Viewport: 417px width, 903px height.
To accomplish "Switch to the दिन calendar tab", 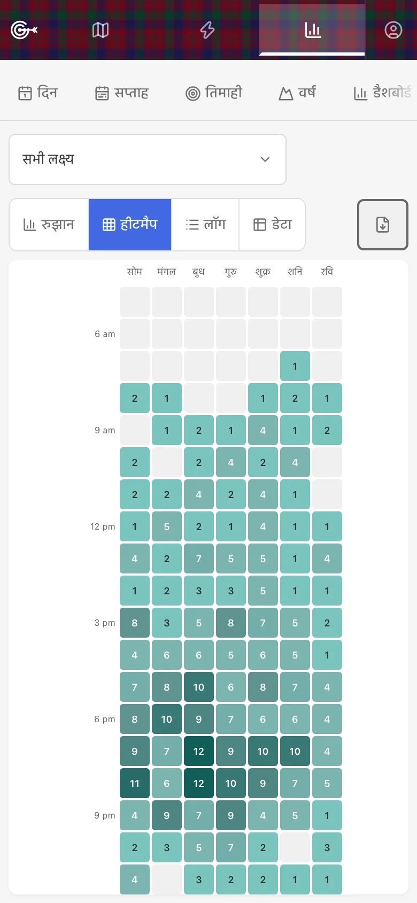I will tap(38, 93).
